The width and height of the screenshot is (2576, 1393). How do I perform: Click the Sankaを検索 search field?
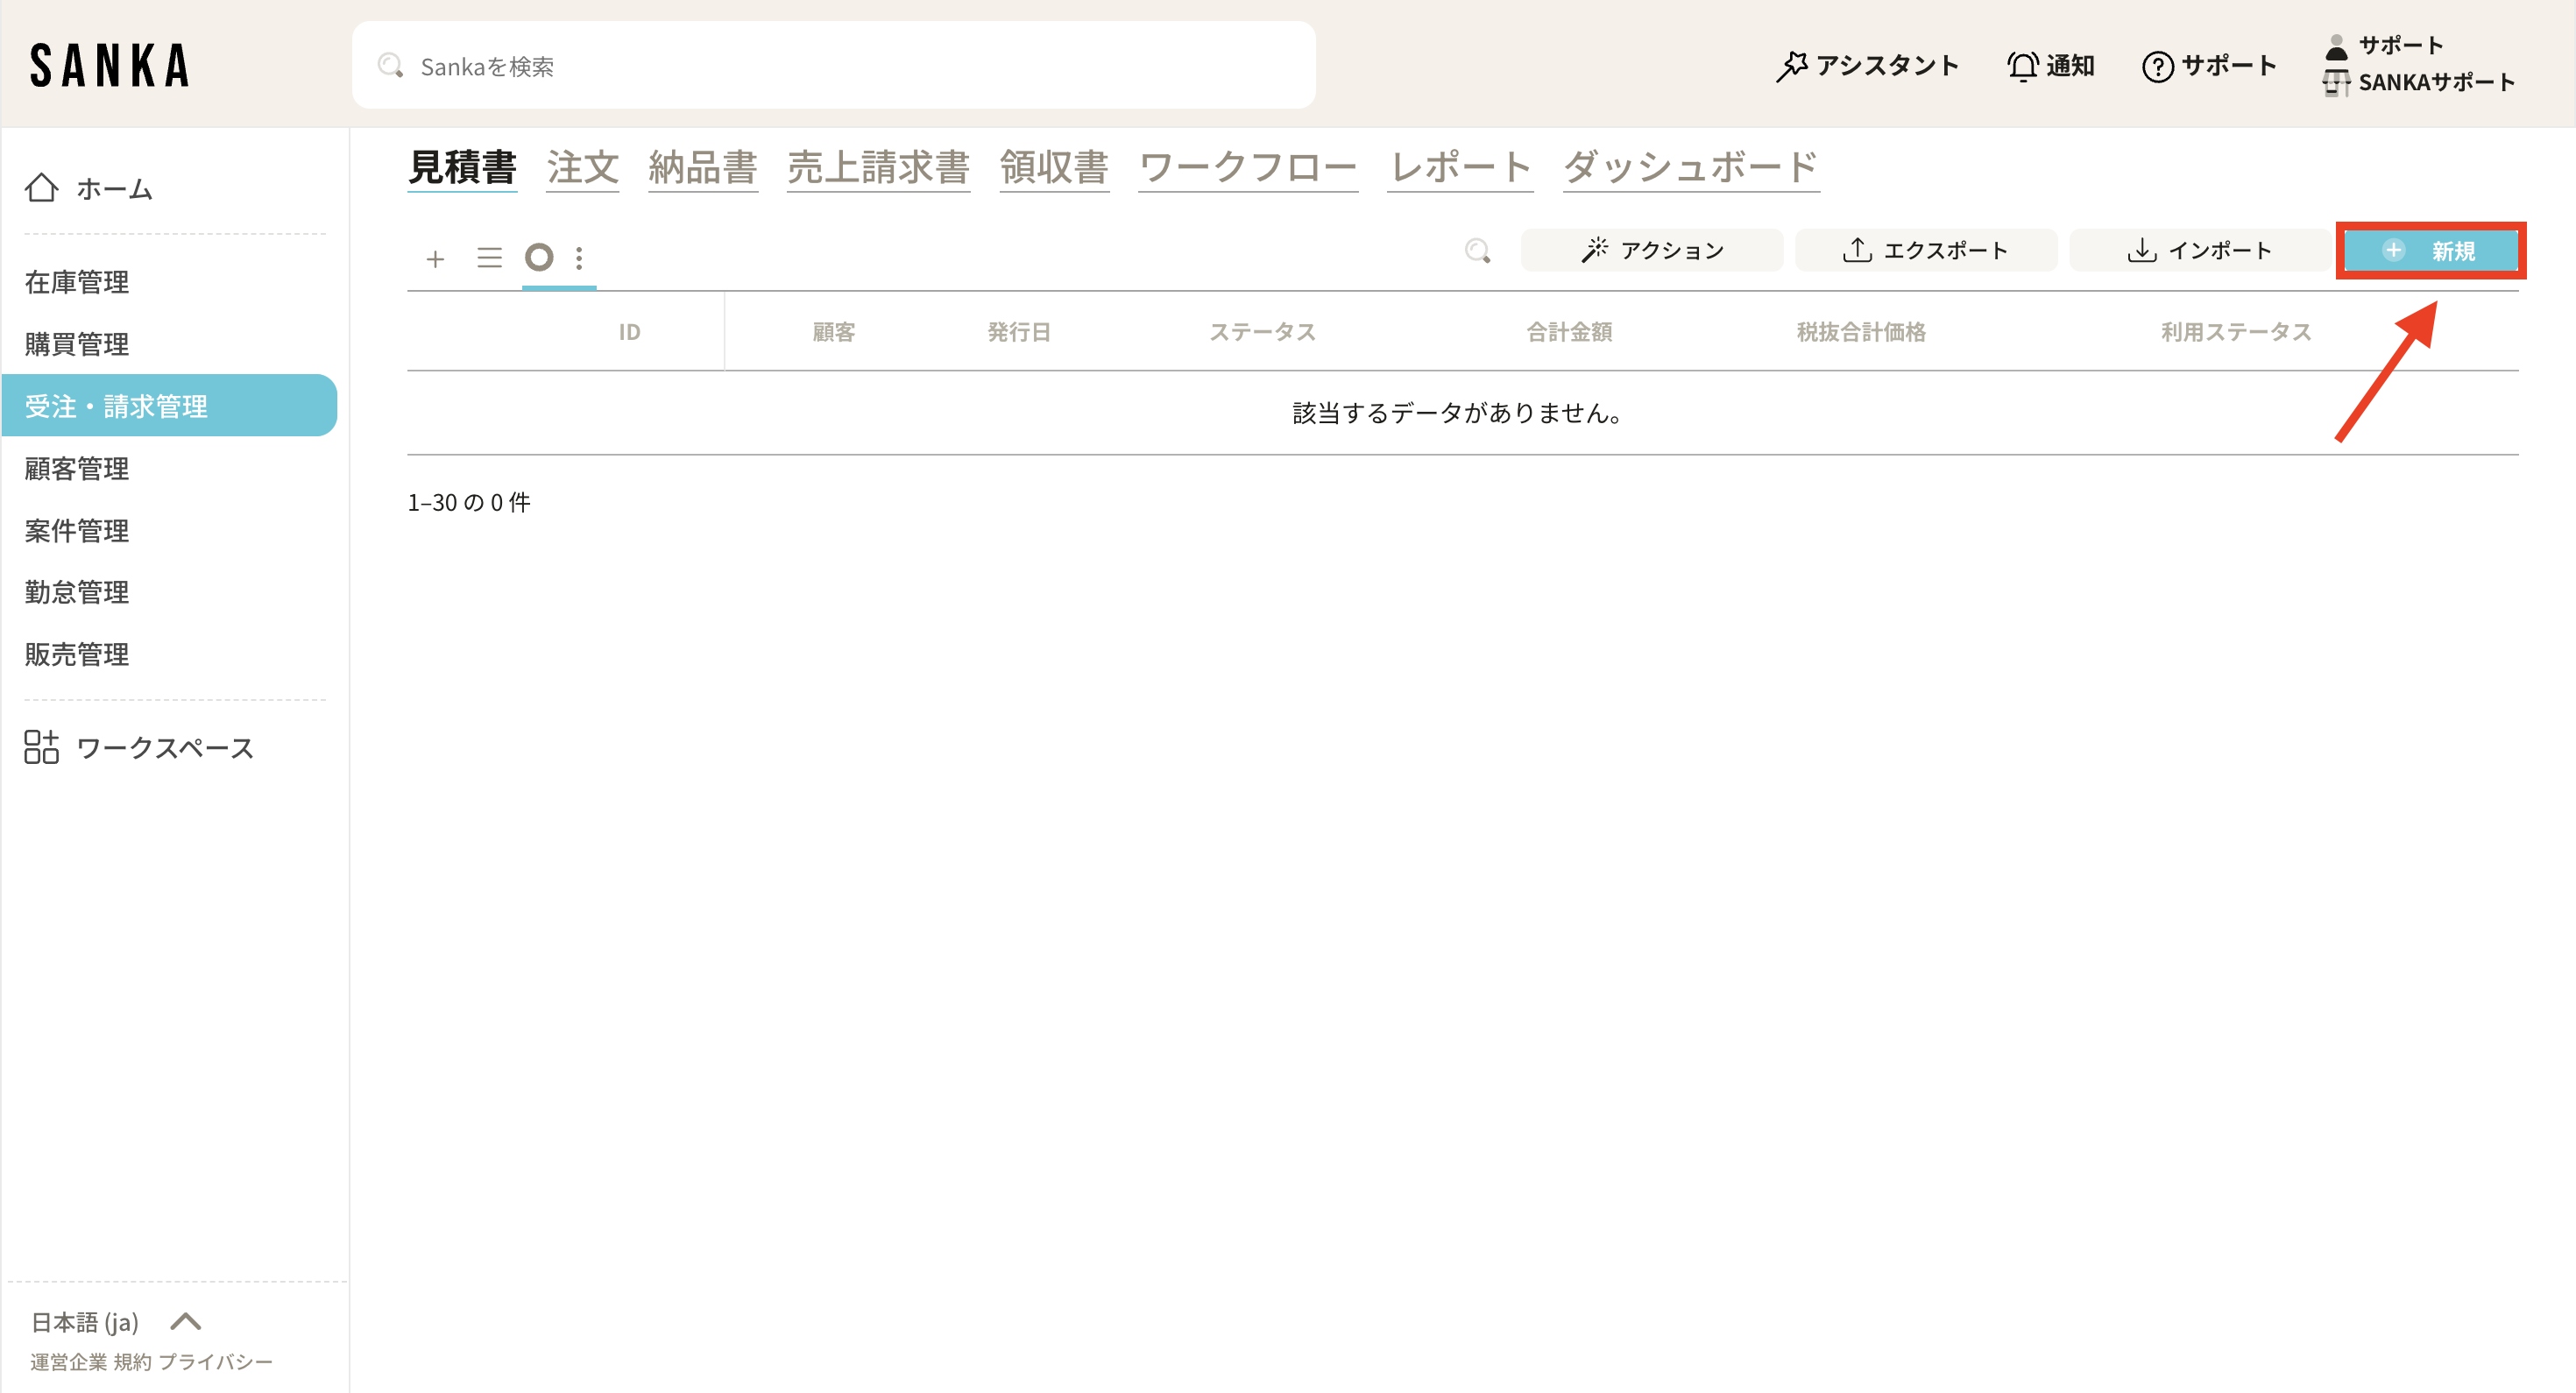pos(833,66)
